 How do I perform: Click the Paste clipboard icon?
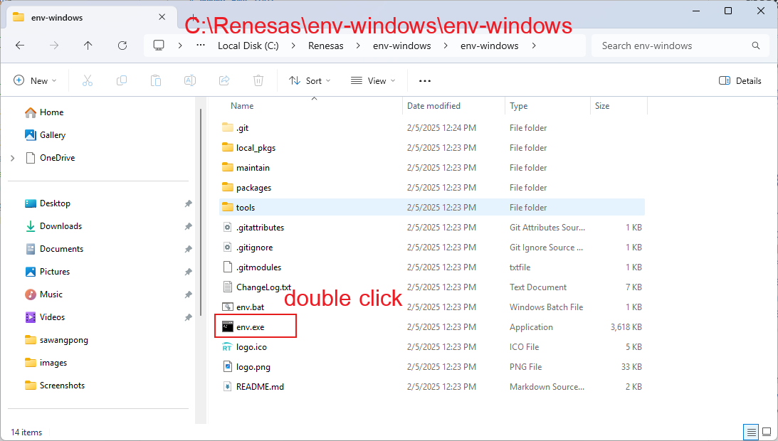tap(156, 81)
